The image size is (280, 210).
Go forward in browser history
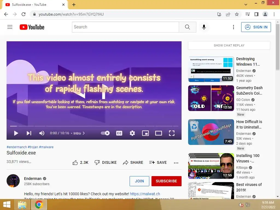[x=15, y=14]
